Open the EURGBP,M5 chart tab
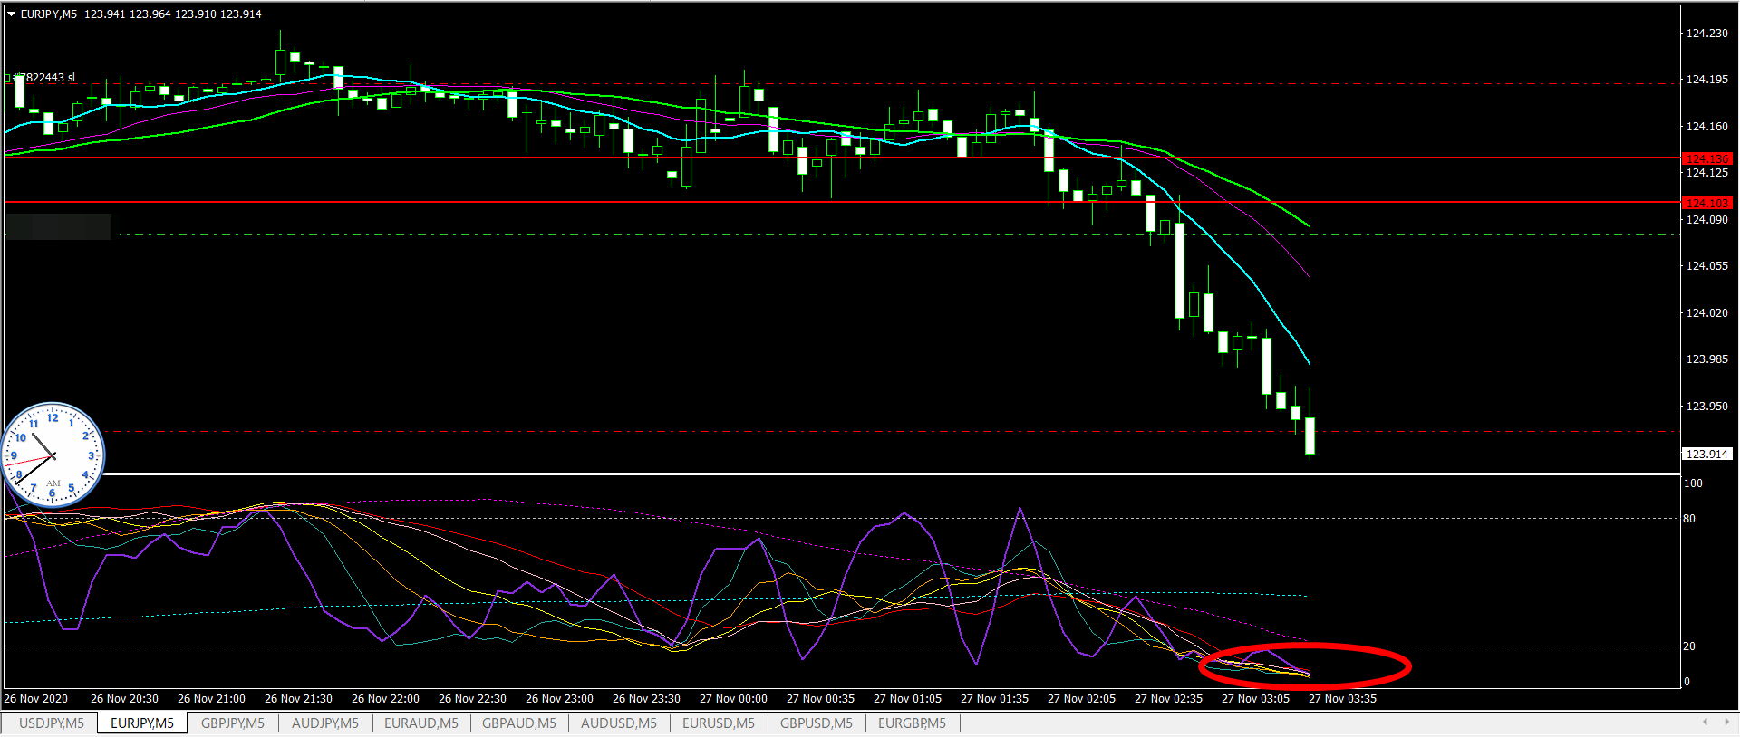This screenshot has height=737, width=1740. 911,723
